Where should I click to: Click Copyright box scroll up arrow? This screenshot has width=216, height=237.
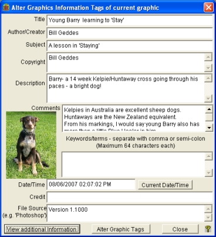[208, 57]
